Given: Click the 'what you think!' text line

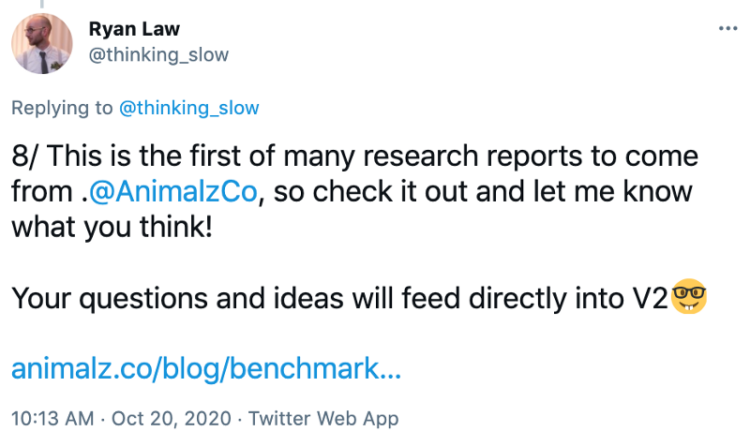Looking at the screenshot, I should [112, 227].
